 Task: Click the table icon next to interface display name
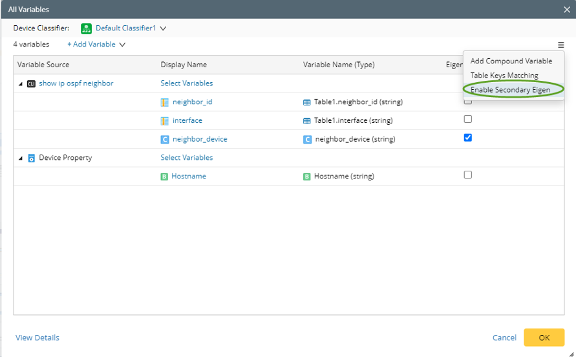[165, 120]
